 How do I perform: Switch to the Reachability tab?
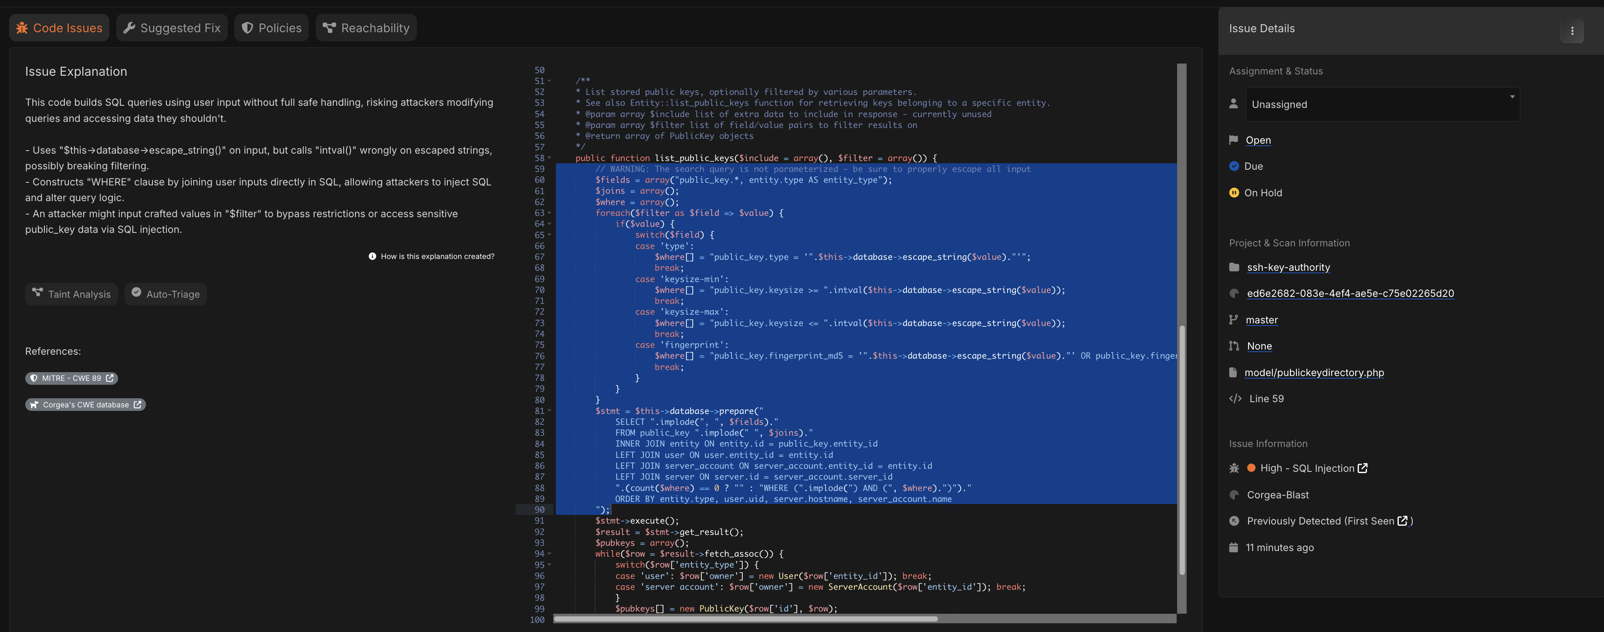point(366,28)
